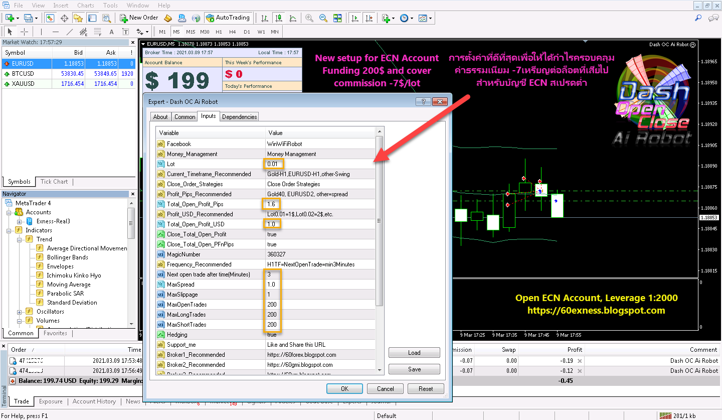Tile chart windows icon
Screen dimensions: 722x420
point(337,18)
